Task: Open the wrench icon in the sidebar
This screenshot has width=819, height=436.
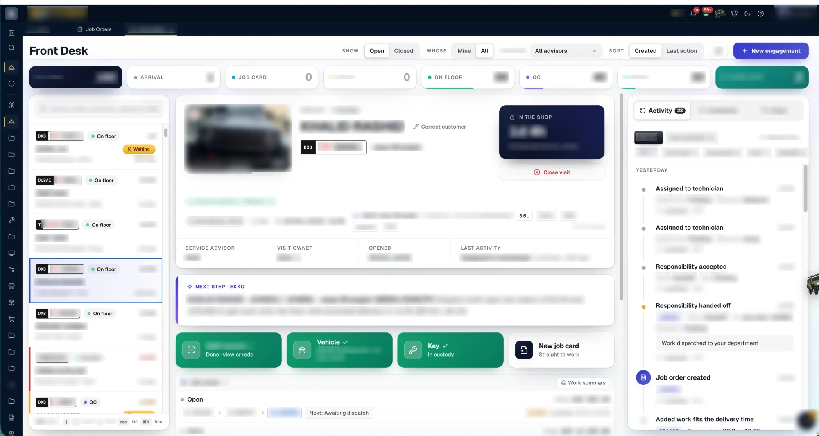Action: tap(11, 220)
